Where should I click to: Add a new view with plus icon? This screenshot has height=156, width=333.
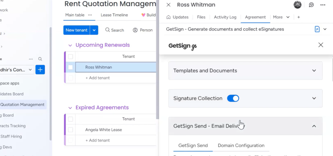(299, 17)
